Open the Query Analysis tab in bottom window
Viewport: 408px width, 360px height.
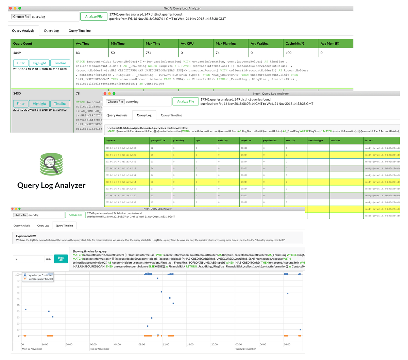(x=22, y=225)
